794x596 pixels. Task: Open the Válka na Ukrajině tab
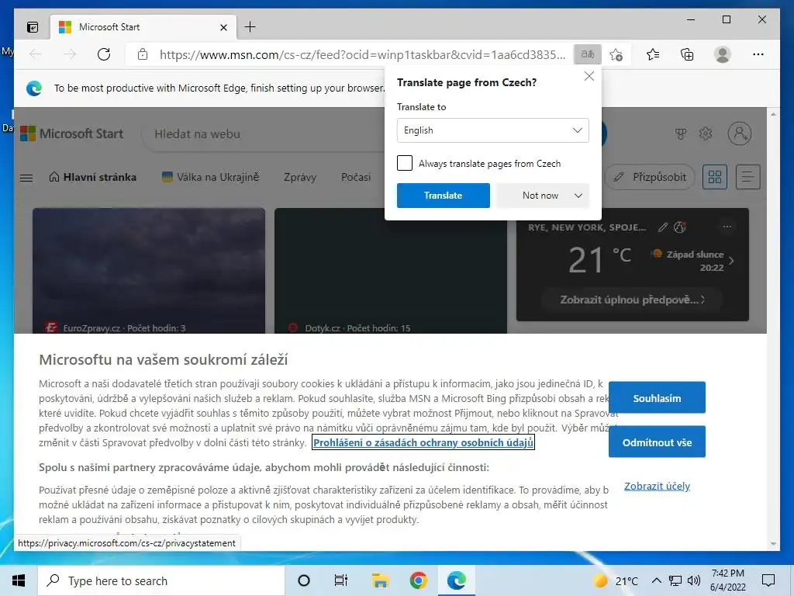point(210,177)
